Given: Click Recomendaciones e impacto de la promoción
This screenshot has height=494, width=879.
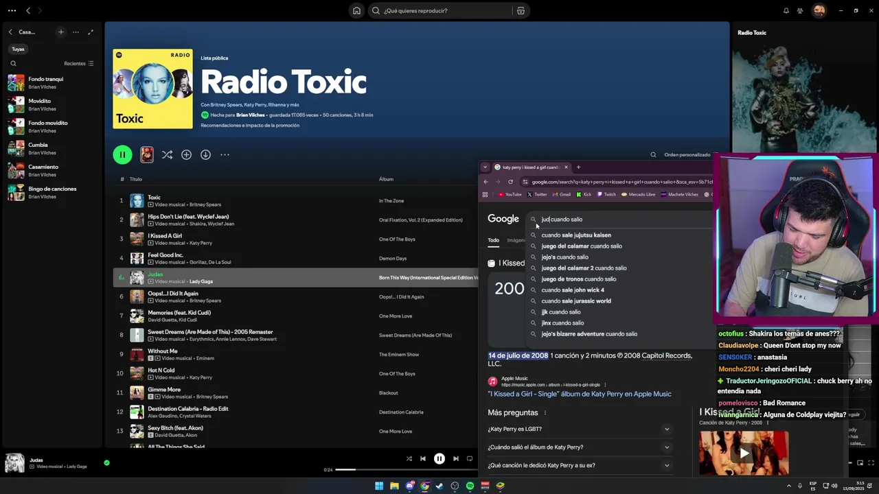Looking at the screenshot, I should click(x=250, y=126).
